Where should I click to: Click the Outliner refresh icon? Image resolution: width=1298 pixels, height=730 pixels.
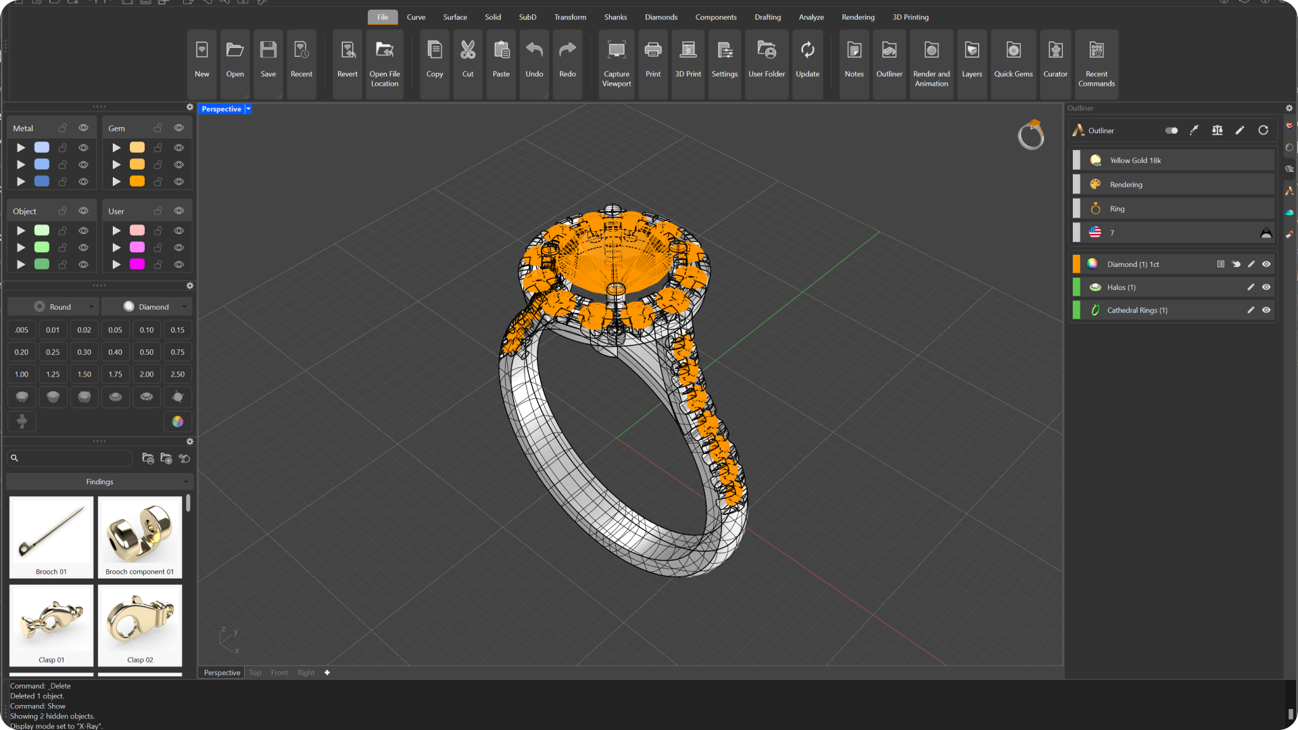1263,130
